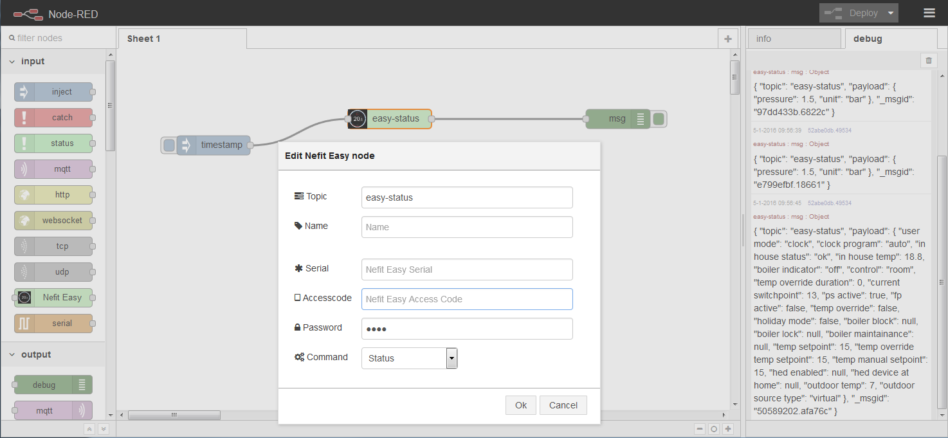Open the Deploy dropdown arrow
Image resolution: width=948 pixels, height=438 pixels.
[x=890, y=13]
